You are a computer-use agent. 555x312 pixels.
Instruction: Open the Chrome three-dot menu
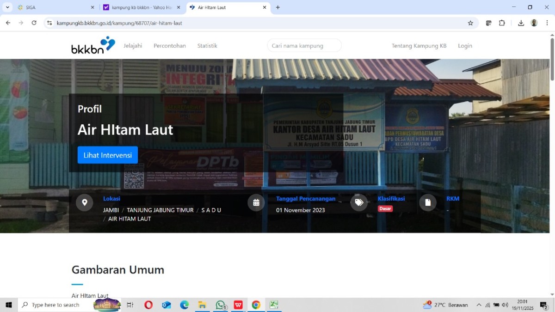[x=547, y=23]
